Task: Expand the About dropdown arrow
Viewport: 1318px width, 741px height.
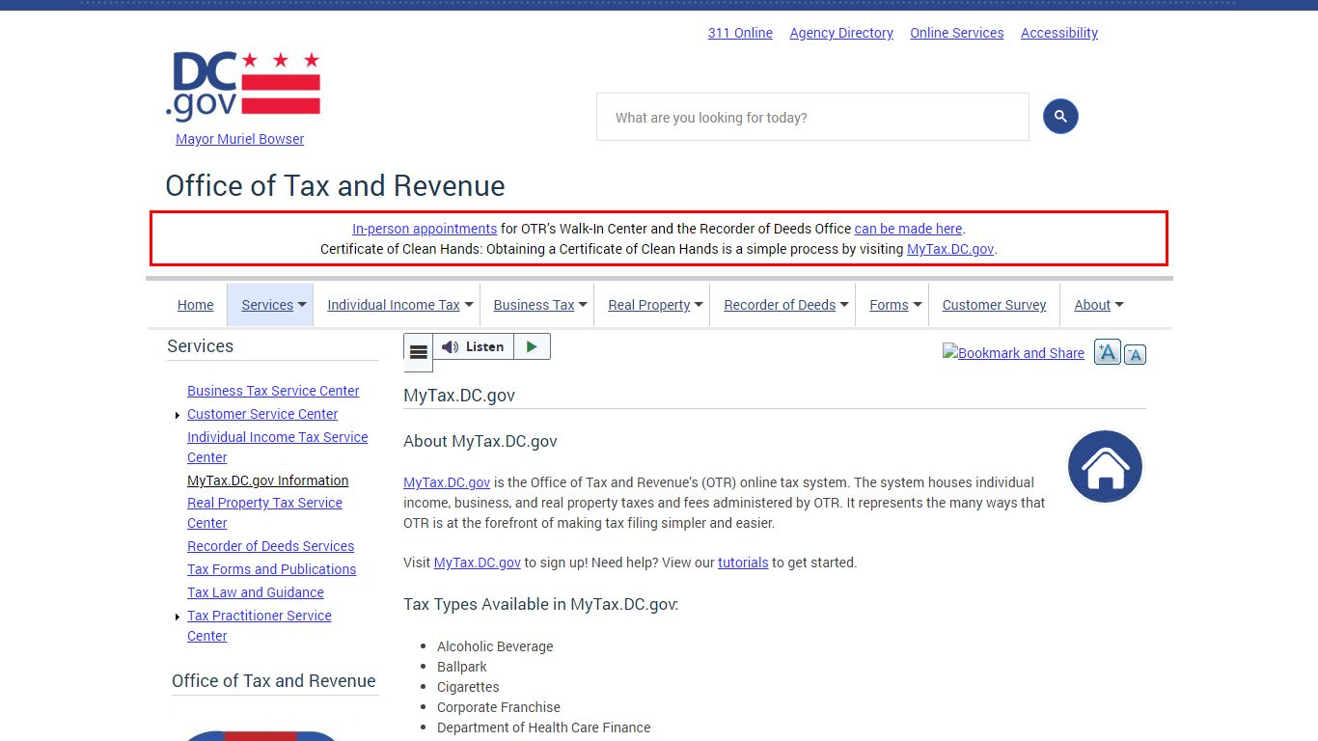Action: click(x=1119, y=305)
